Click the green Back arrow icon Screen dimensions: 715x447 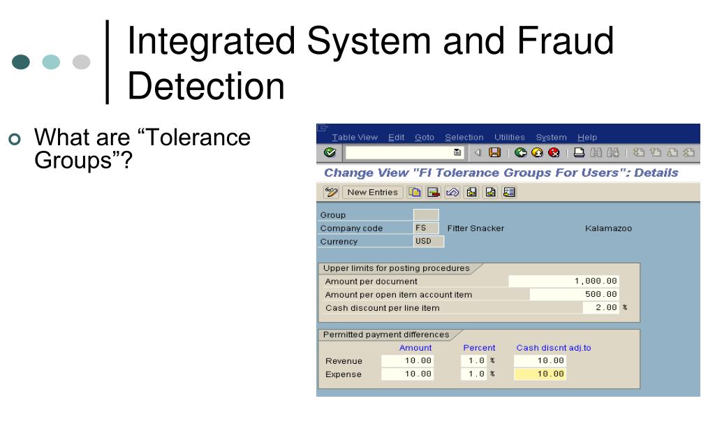[x=520, y=152]
